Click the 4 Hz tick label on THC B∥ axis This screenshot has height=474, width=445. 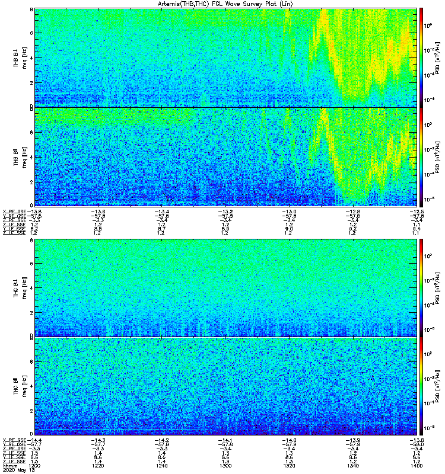point(31,386)
